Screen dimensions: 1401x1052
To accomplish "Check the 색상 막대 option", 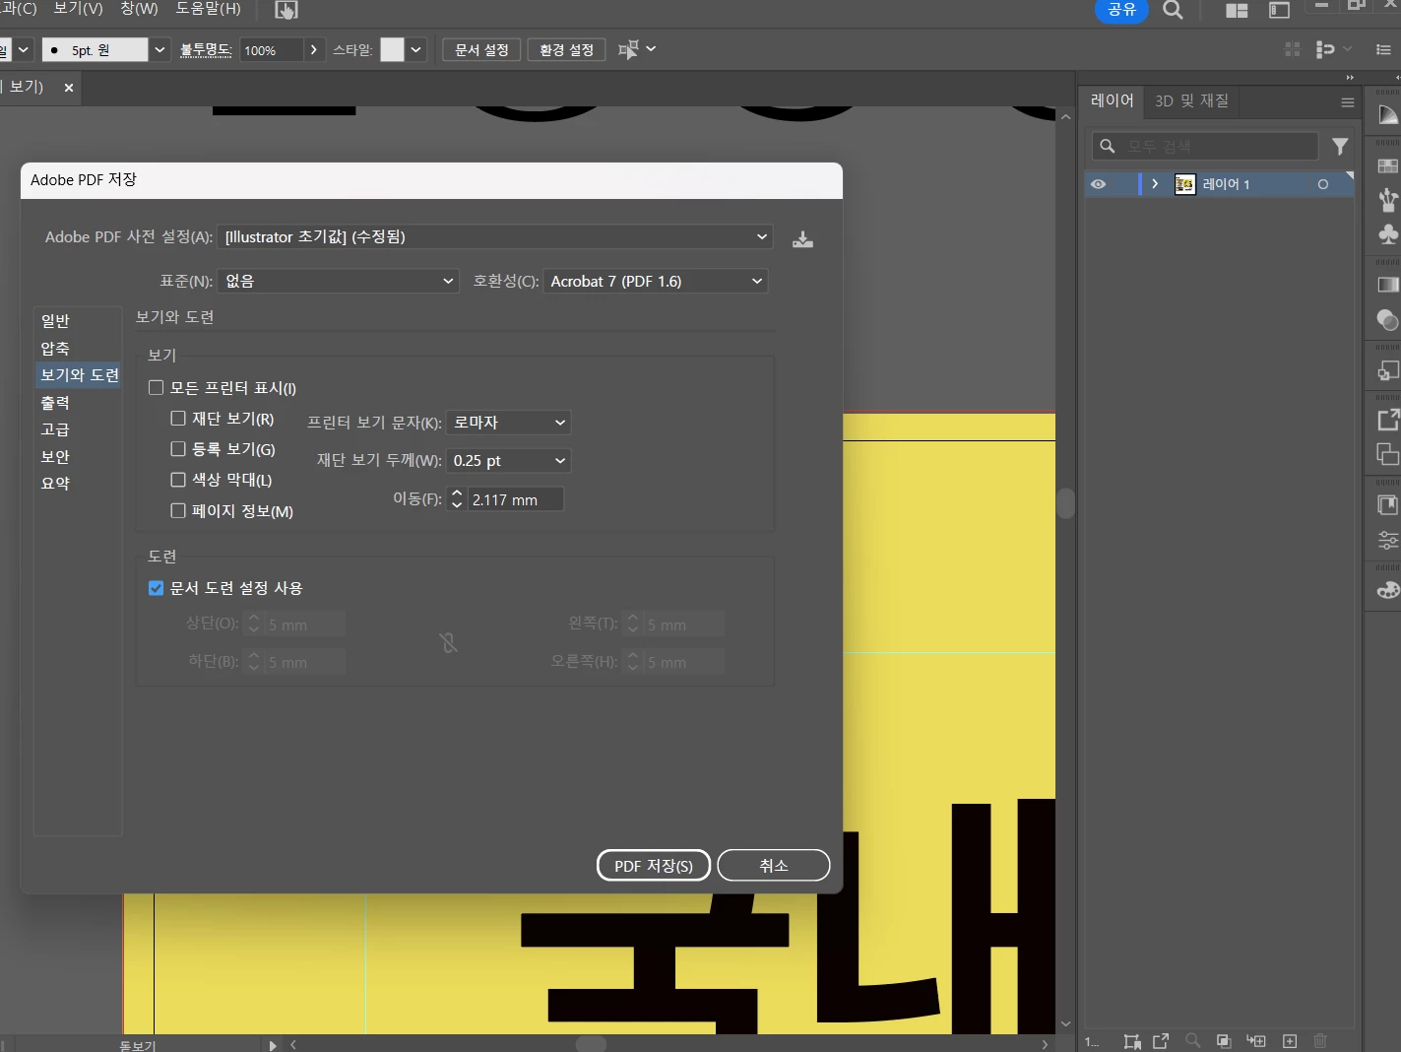I will pyautogui.click(x=178, y=480).
